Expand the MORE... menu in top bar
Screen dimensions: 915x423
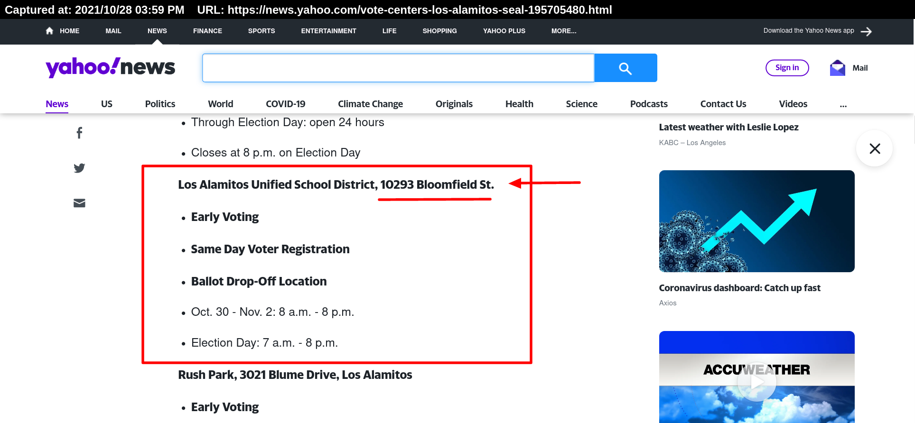564,31
